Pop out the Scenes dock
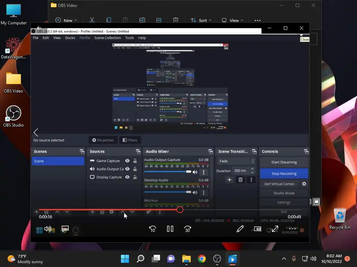 point(82,152)
